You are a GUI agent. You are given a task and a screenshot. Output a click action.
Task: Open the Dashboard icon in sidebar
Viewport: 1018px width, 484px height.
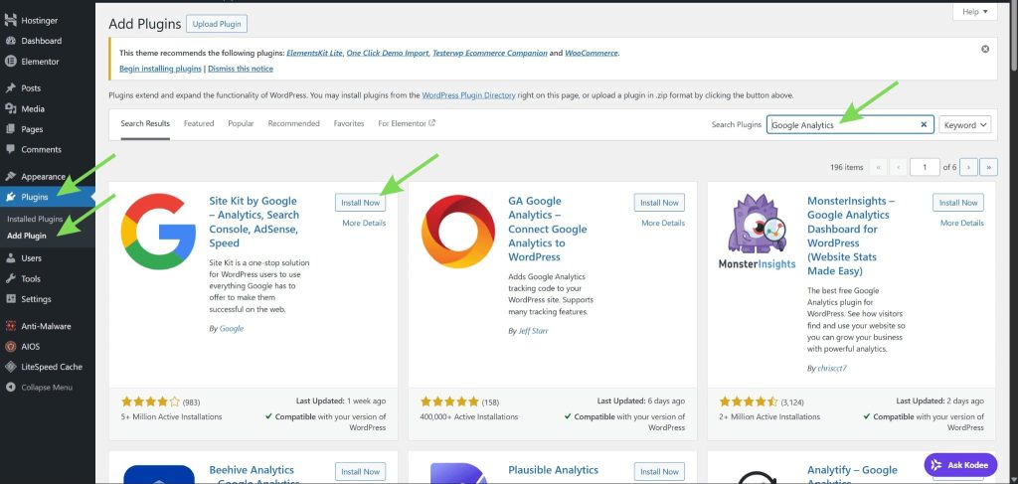[10, 41]
